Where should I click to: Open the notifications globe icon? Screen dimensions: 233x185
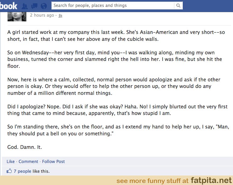[44, 6]
